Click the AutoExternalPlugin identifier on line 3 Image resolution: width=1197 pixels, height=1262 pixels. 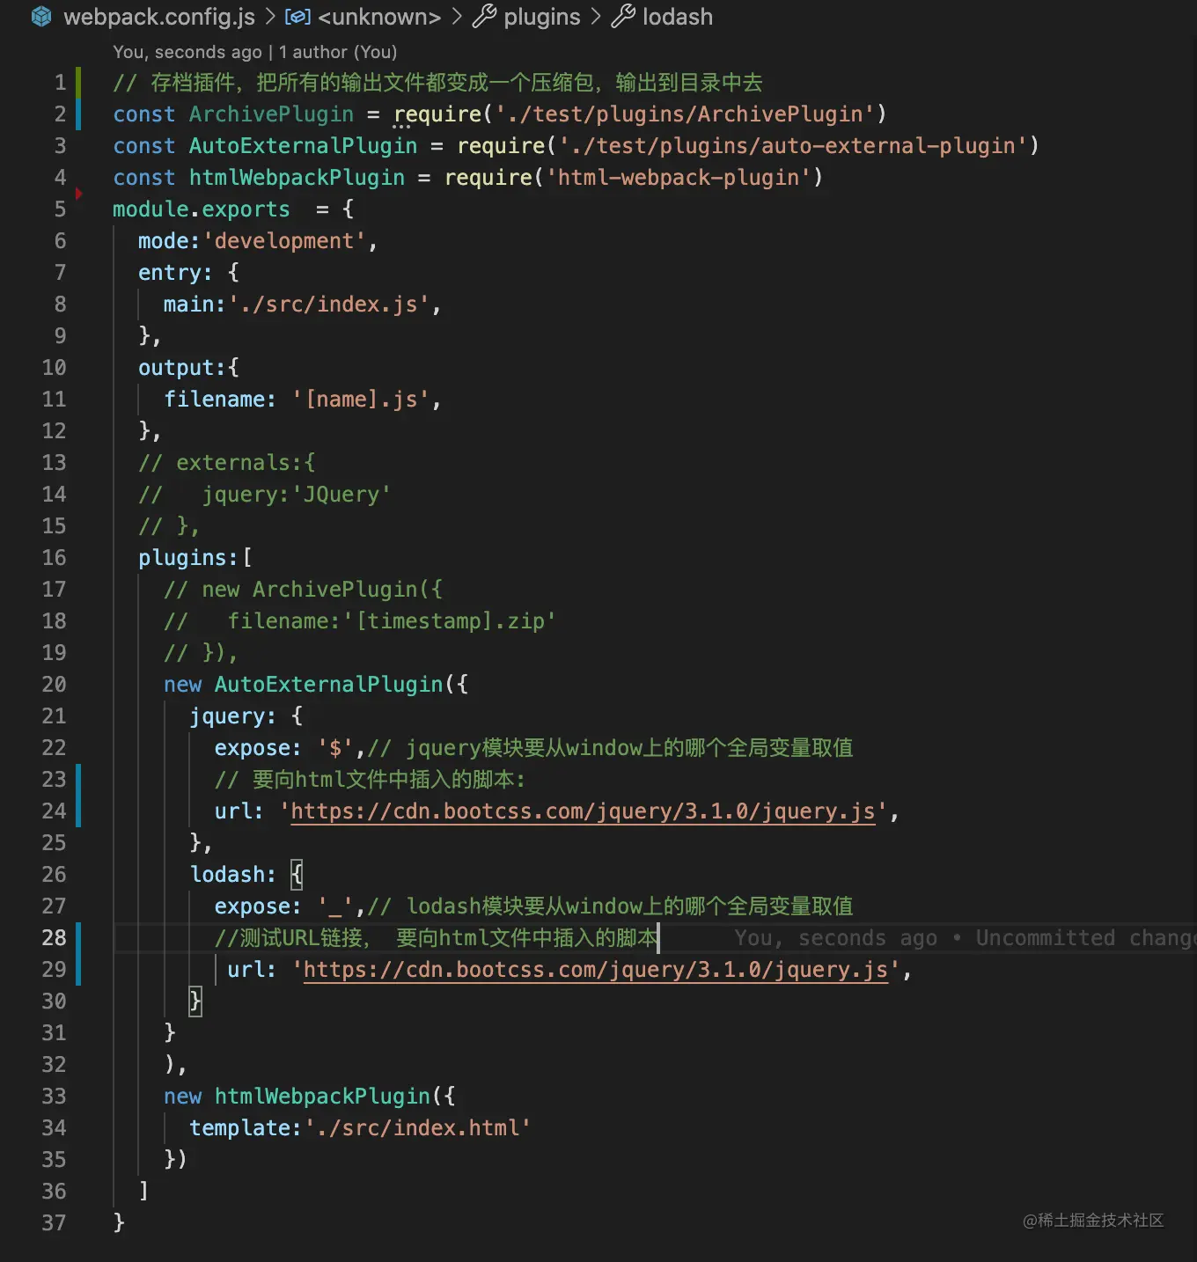(303, 146)
